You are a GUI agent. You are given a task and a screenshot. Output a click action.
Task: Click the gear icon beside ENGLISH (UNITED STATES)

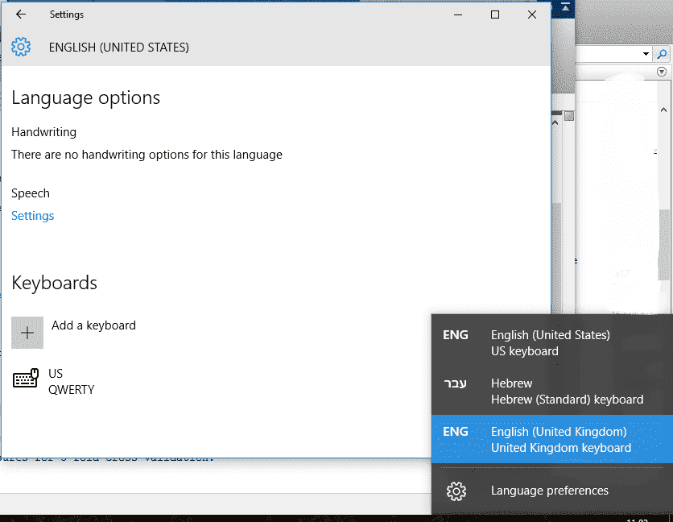[x=21, y=47]
